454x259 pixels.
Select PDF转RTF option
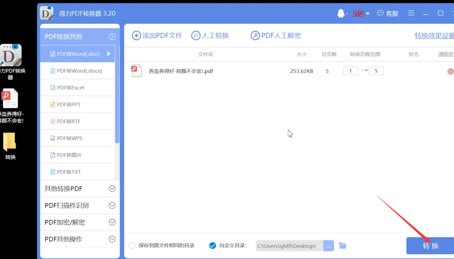click(78, 122)
